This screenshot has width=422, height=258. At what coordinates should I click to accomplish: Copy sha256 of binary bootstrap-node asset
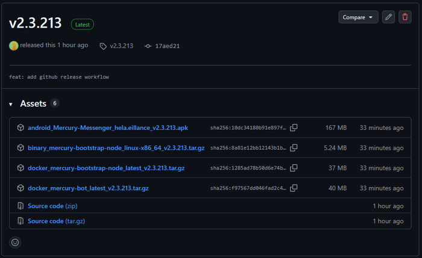(294, 148)
